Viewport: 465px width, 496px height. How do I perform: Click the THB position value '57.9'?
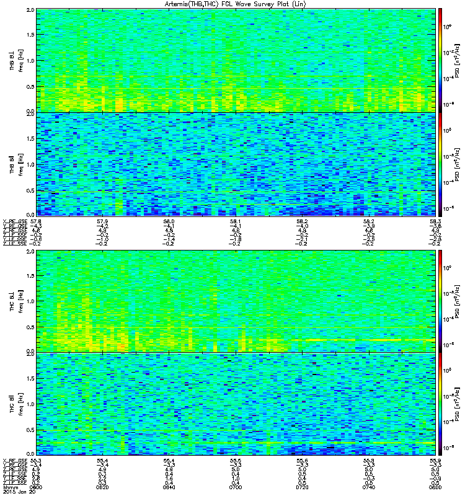coord(102,222)
